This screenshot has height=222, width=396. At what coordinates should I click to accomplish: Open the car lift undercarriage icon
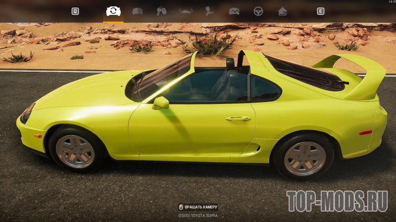[186, 11]
